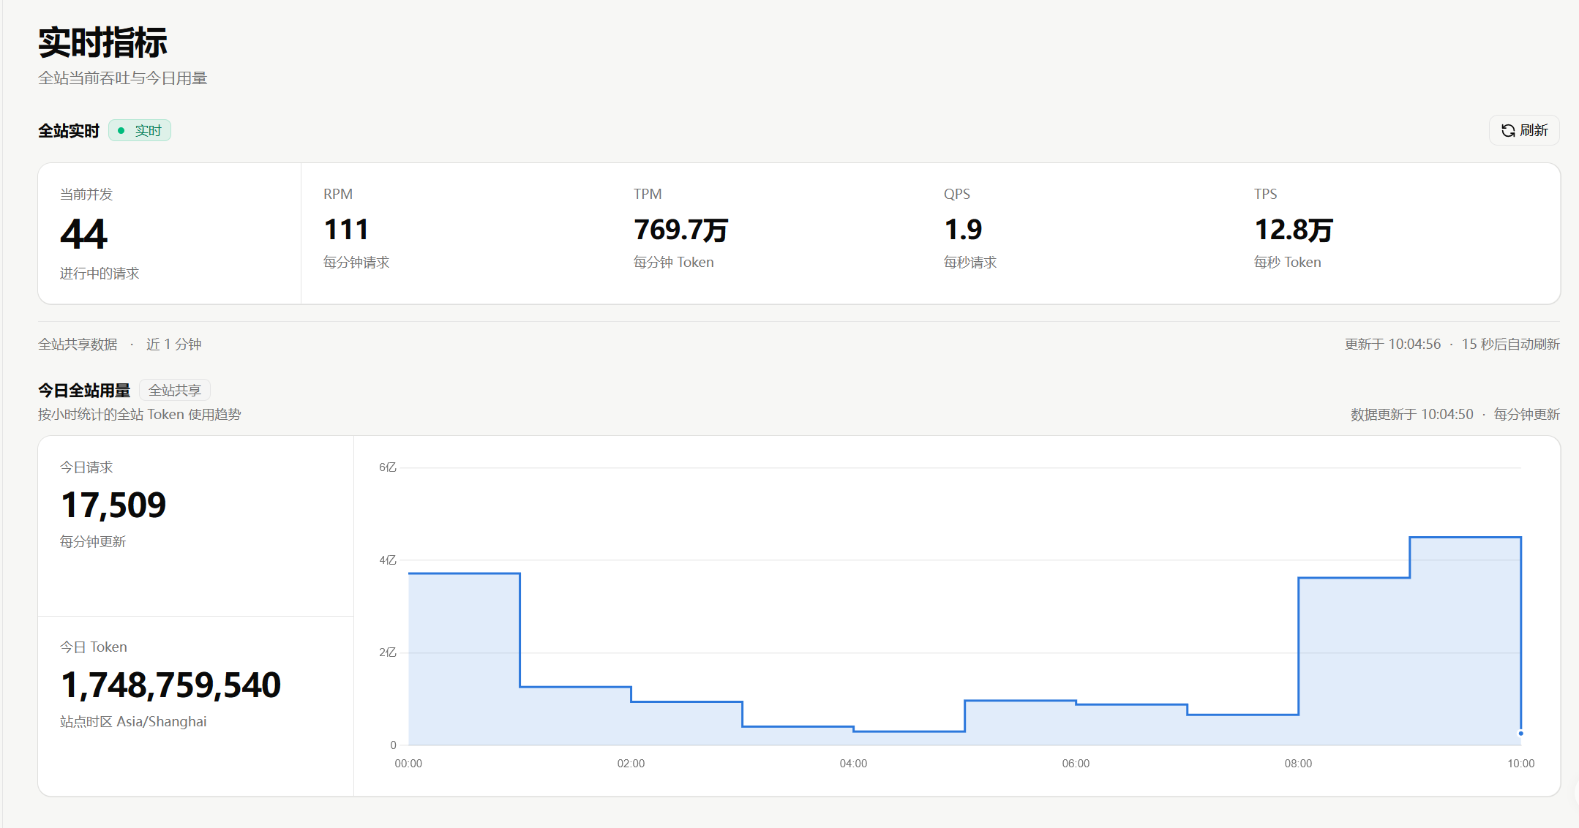
Task: Click the 08:00 label on chart axis
Action: pos(1298,763)
